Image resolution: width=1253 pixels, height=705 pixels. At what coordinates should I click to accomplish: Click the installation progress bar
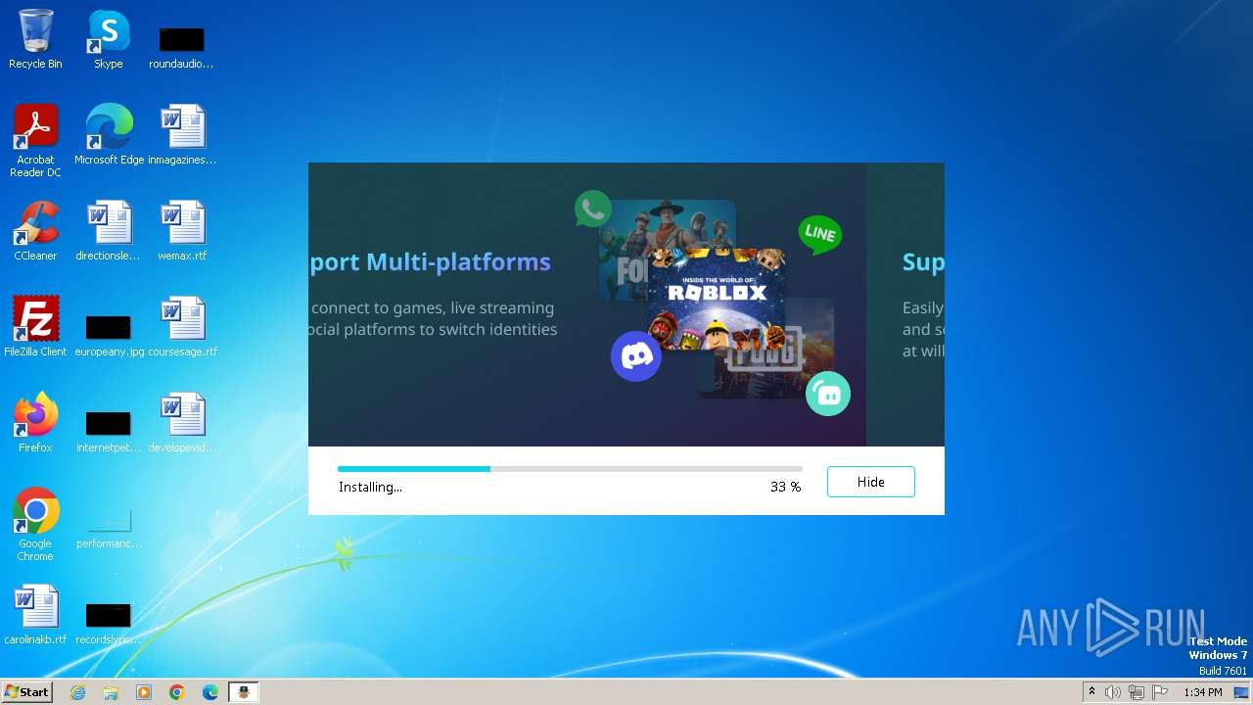click(x=570, y=469)
